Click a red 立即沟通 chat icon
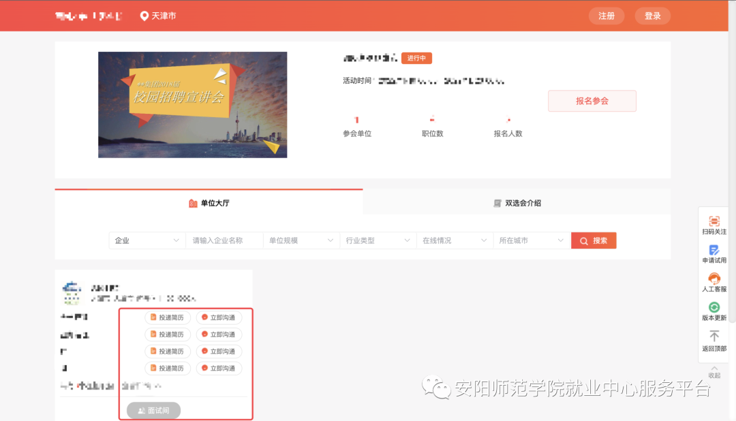Image resolution: width=736 pixels, height=421 pixels. coord(204,317)
